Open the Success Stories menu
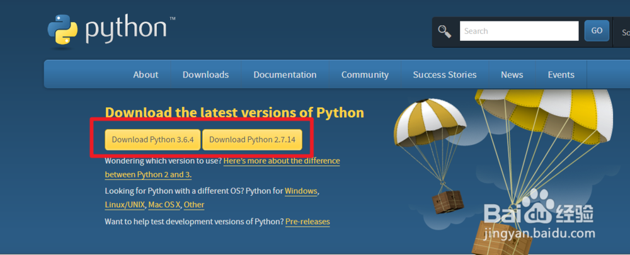Screen dimensions: 630x255 pyautogui.click(x=445, y=75)
